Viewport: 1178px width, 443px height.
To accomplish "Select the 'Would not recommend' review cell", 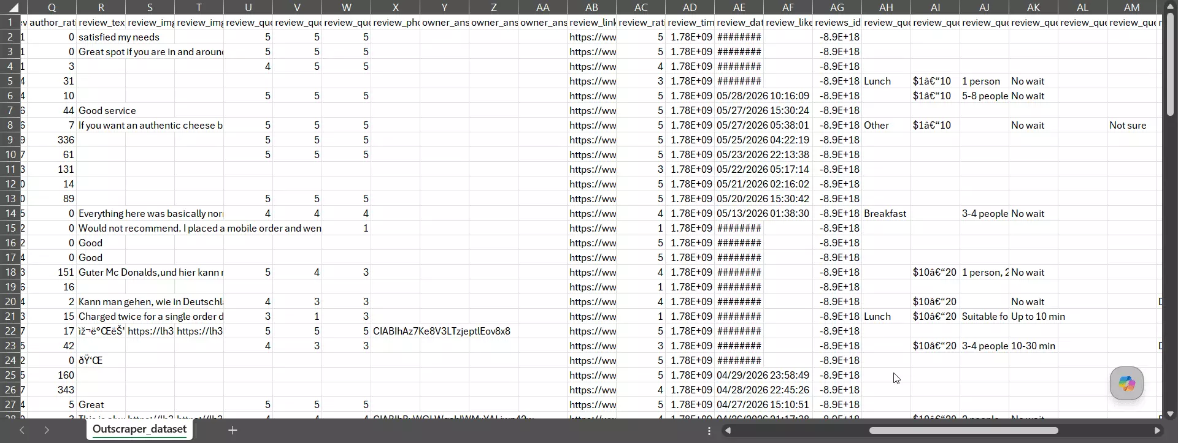I will 101,228.
